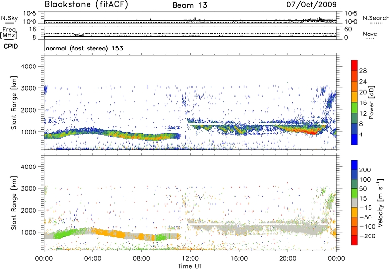Click the 2000 tick in velocity panel
The height and width of the screenshot is (269, 389).
(x=28, y=210)
